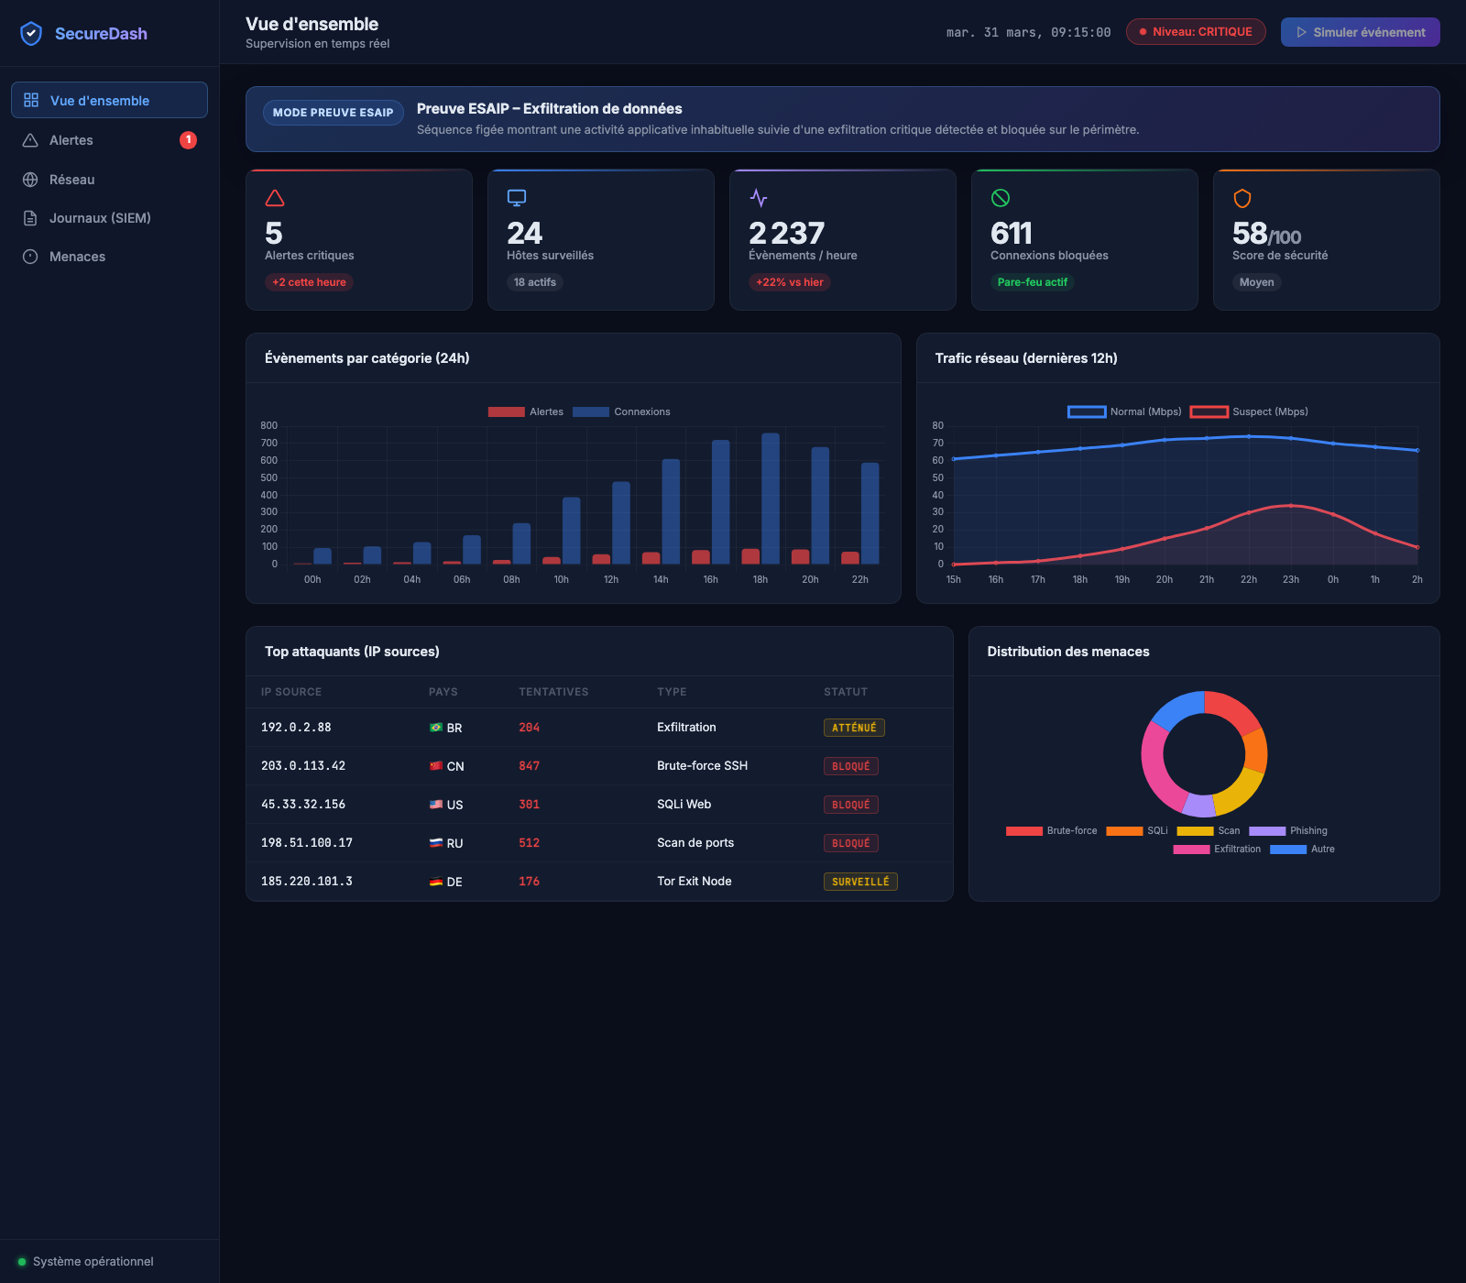Screen dimensions: 1466x1283
Task: Click IP address 185.220.101.3
Action: click(x=307, y=882)
